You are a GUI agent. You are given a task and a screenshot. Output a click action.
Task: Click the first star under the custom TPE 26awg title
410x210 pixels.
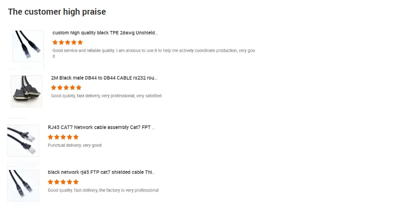[x=55, y=42]
